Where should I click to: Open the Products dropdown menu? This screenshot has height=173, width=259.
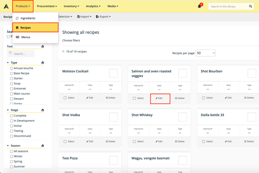(23, 6)
